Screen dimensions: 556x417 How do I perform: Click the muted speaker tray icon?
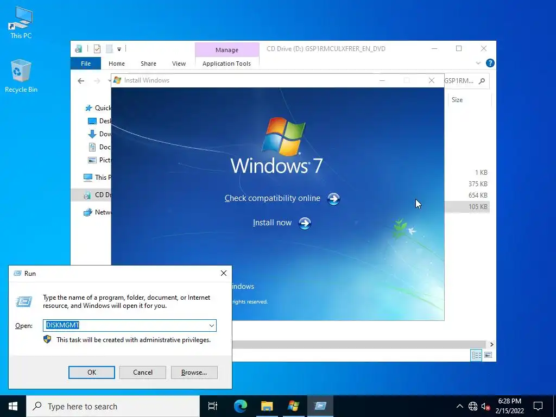[485, 407]
